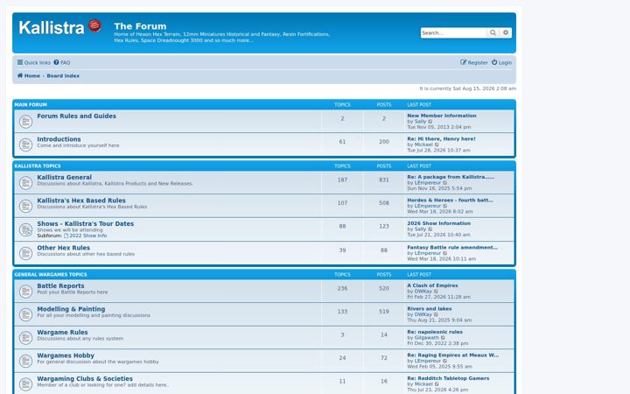Open the Modelling & Painting forum
The width and height of the screenshot is (630, 394).
click(x=71, y=309)
